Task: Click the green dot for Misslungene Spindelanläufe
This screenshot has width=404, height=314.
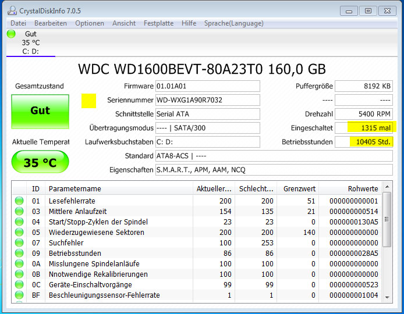Action: click(x=19, y=263)
